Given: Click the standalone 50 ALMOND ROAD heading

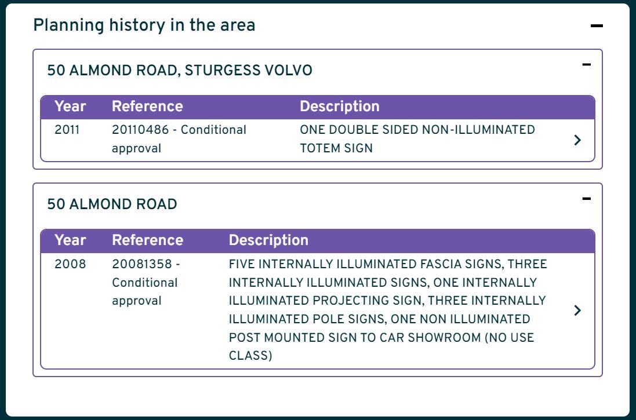Looking at the screenshot, I should [x=112, y=204].
